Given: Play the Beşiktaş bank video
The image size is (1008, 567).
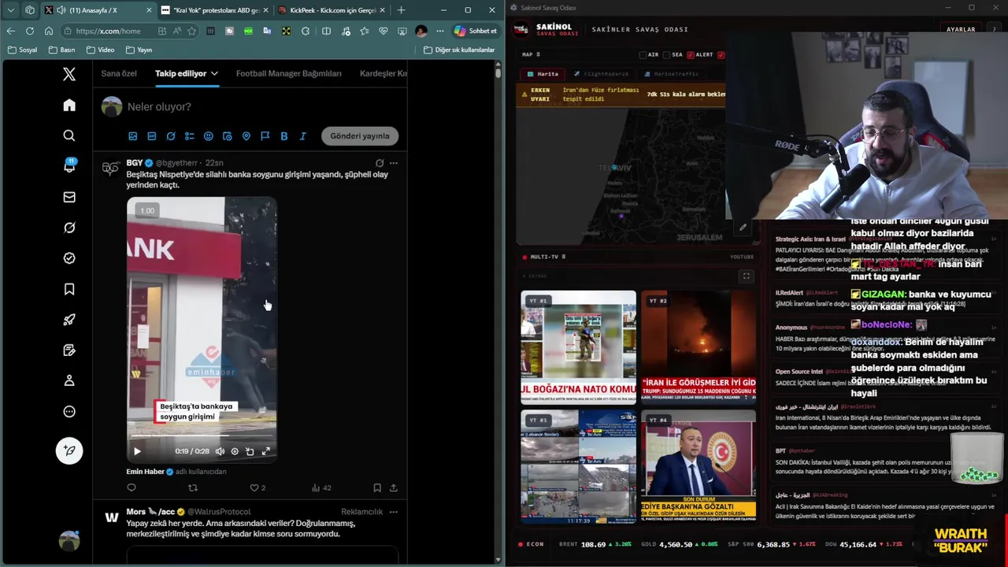Looking at the screenshot, I should pyautogui.click(x=137, y=451).
